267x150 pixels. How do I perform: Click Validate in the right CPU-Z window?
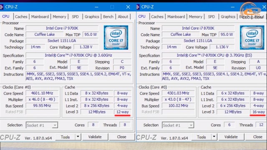[x=231, y=137]
